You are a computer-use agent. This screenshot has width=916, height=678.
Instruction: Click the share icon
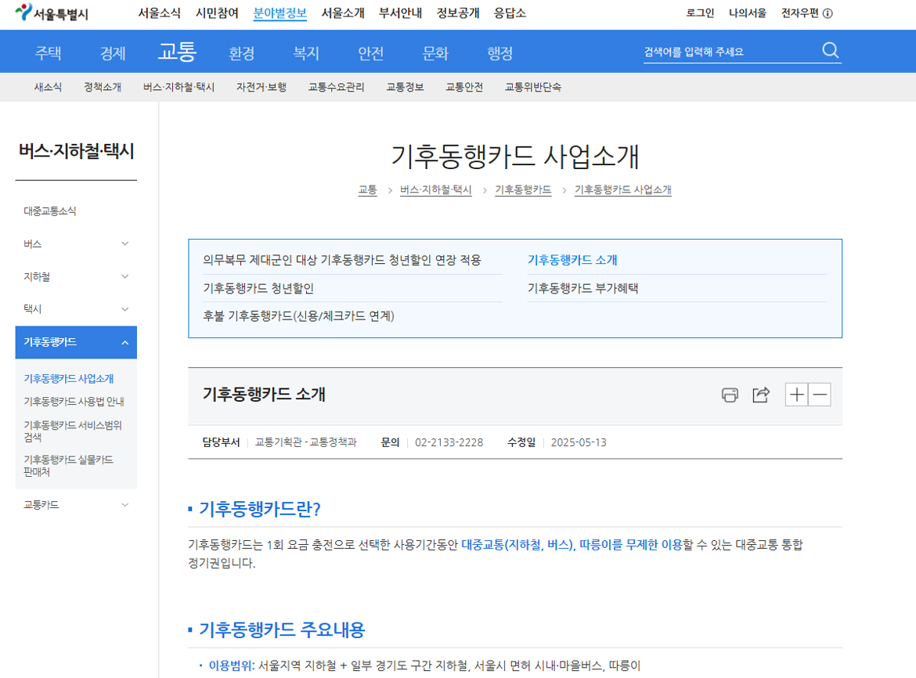tap(760, 395)
